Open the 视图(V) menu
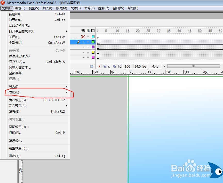This screenshot has width=223, height=183. (34, 8)
